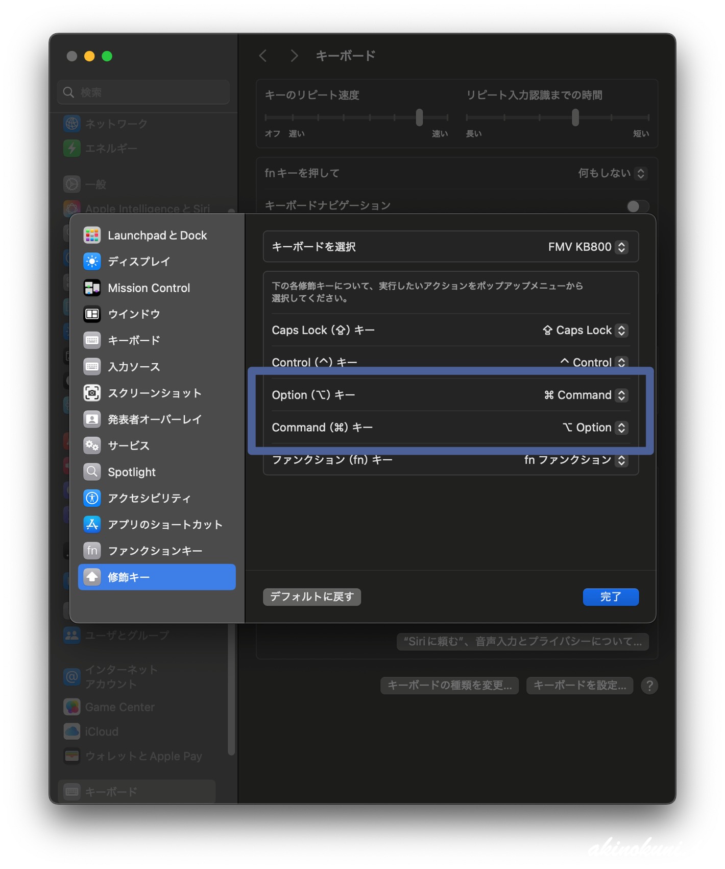The image size is (725, 869).
Task: Select the ディスプレイ list item
Action: pos(157,262)
